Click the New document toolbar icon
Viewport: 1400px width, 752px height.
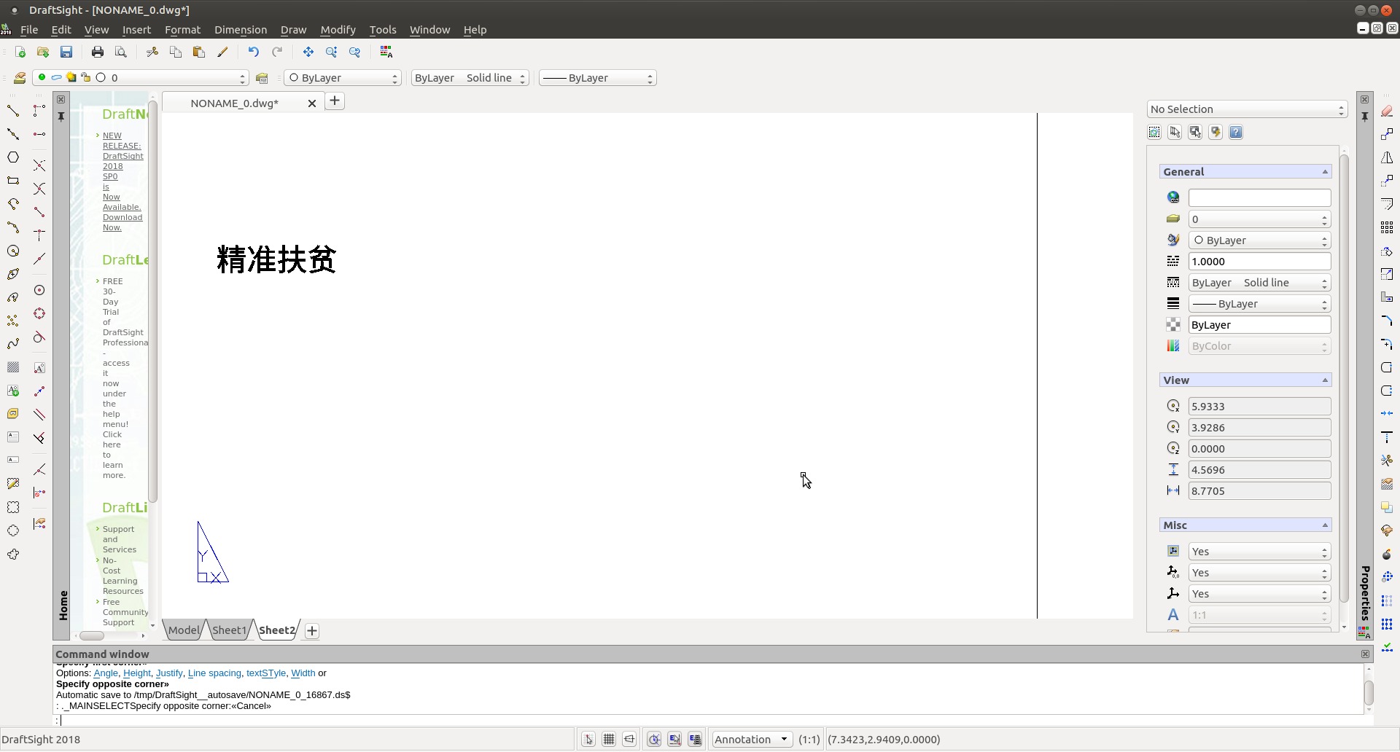click(20, 52)
